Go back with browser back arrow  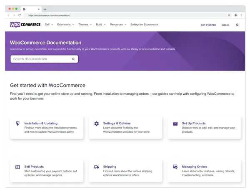click(x=9, y=15)
